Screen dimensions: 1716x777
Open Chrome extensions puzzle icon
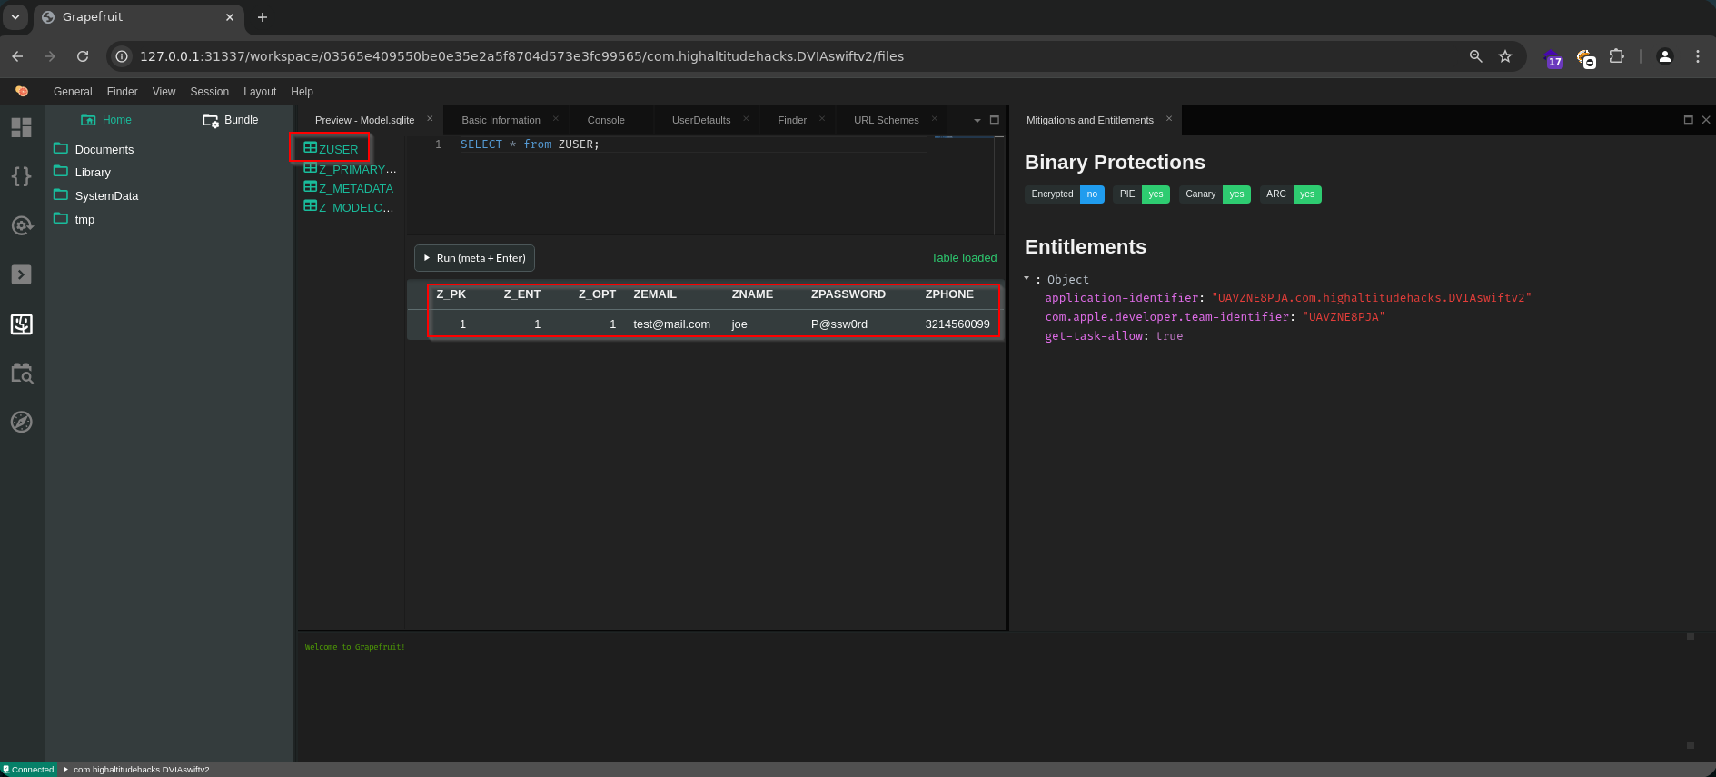[1617, 56]
